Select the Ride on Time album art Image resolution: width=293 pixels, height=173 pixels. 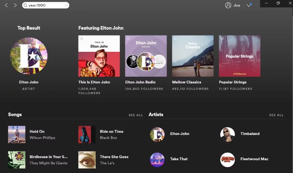[x=87, y=134]
